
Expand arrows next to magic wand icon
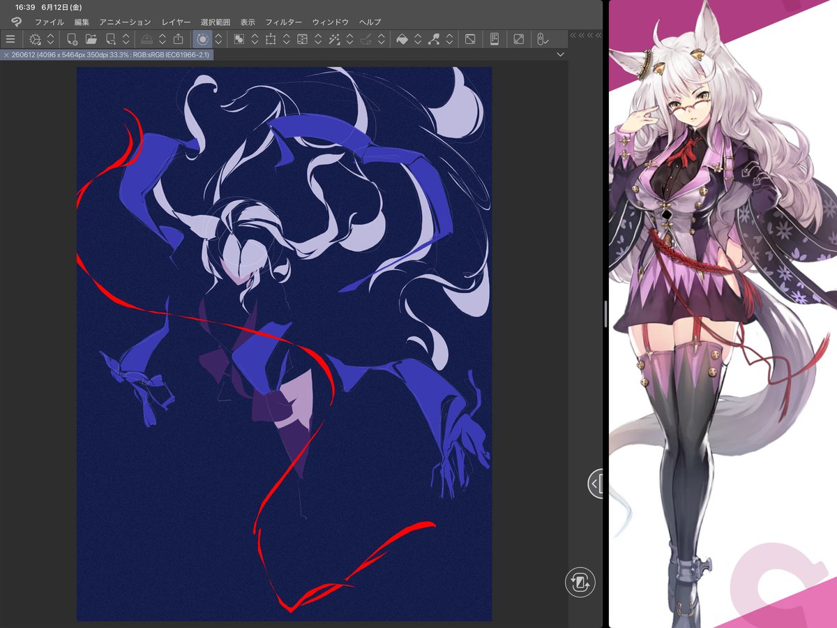349,39
